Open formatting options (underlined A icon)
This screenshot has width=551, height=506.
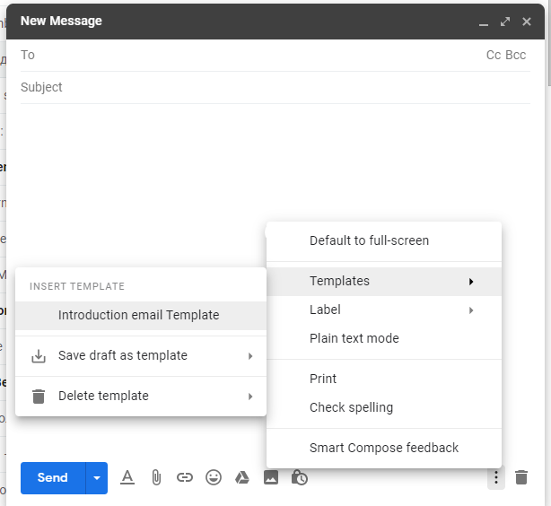click(x=127, y=477)
